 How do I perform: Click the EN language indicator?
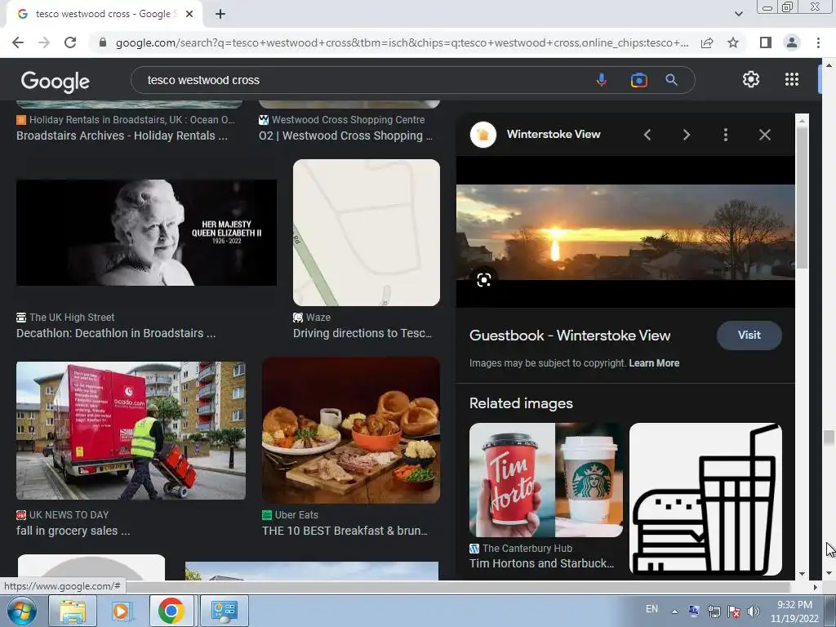coord(651,609)
